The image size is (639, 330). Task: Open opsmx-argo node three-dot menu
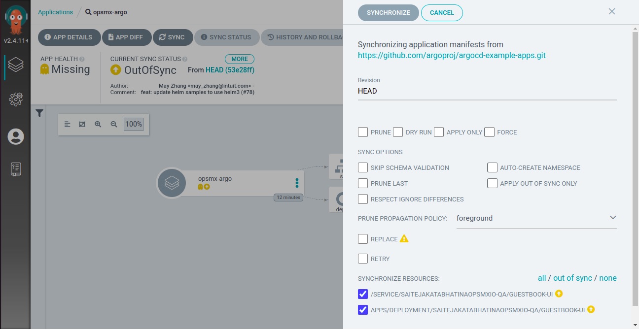pyautogui.click(x=297, y=183)
